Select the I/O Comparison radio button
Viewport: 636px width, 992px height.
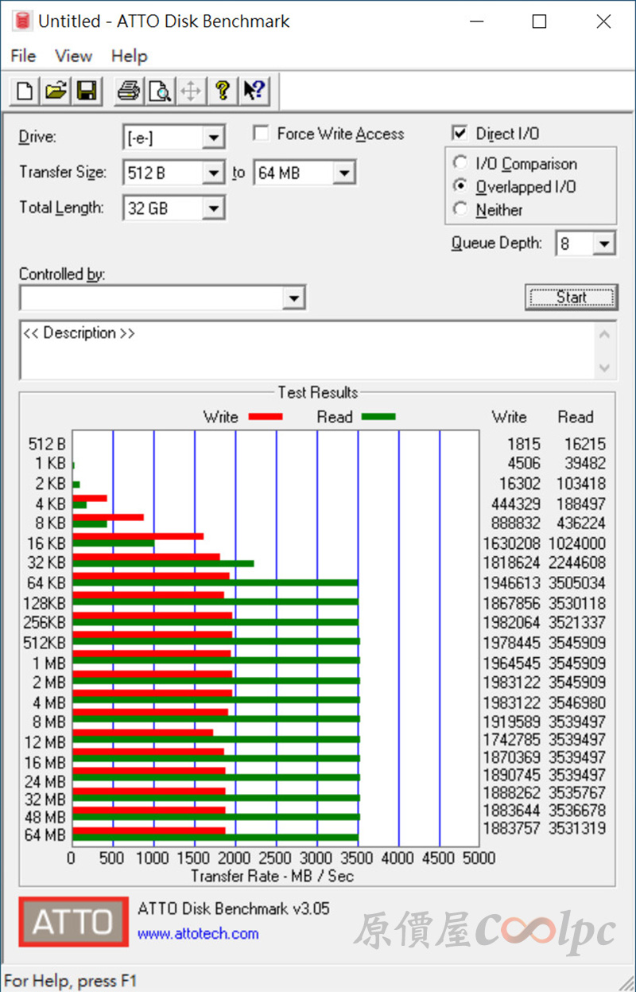460,163
